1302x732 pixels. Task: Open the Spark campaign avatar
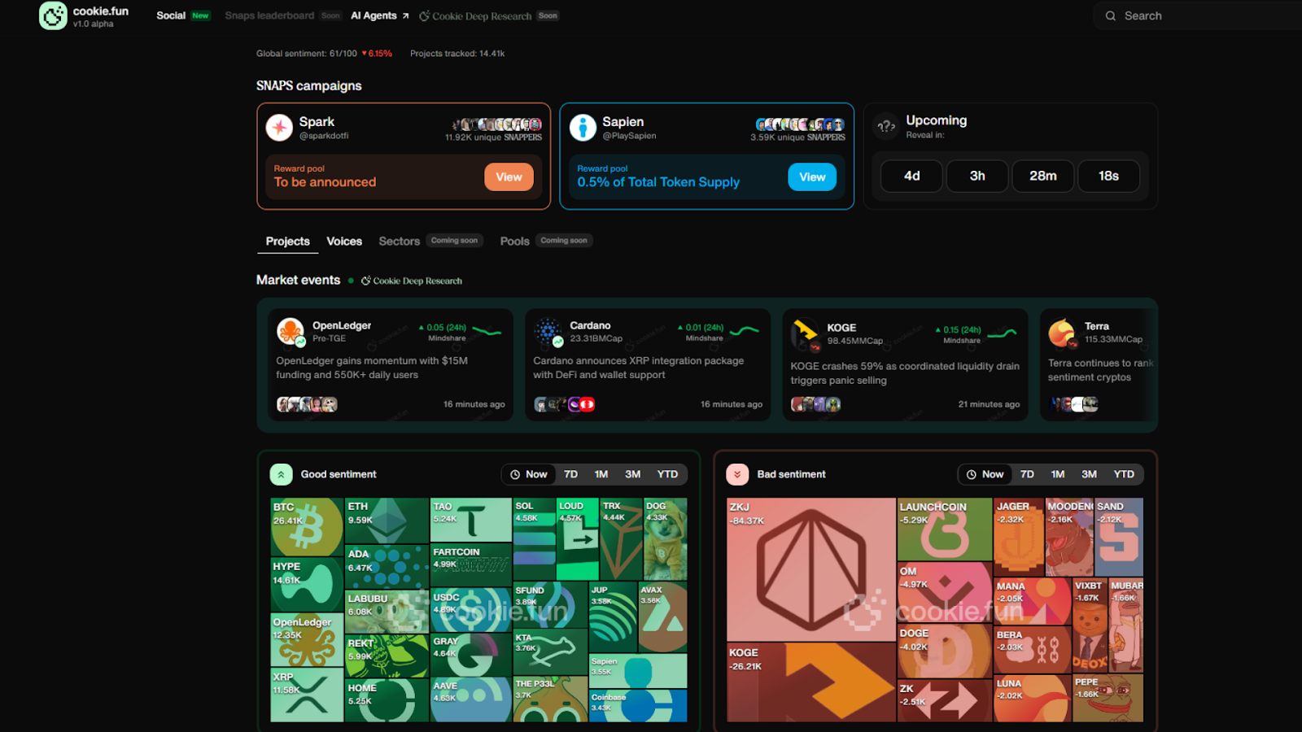[x=279, y=128]
